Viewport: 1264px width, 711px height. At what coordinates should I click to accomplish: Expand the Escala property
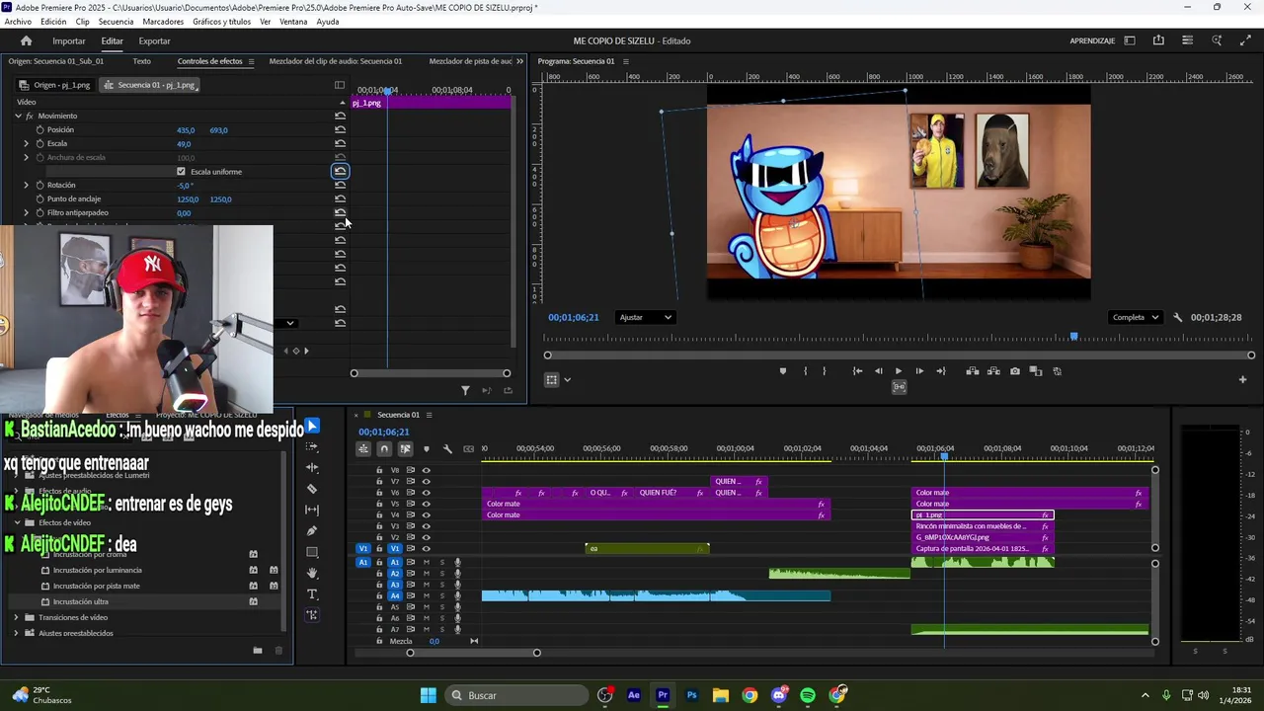[x=27, y=143]
